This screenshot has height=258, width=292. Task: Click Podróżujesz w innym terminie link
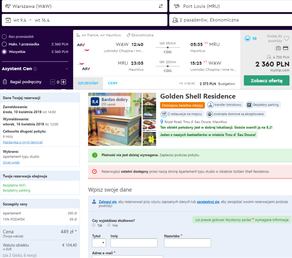click(x=23, y=142)
